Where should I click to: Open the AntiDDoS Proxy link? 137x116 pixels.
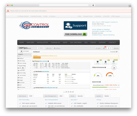pos(97,35)
